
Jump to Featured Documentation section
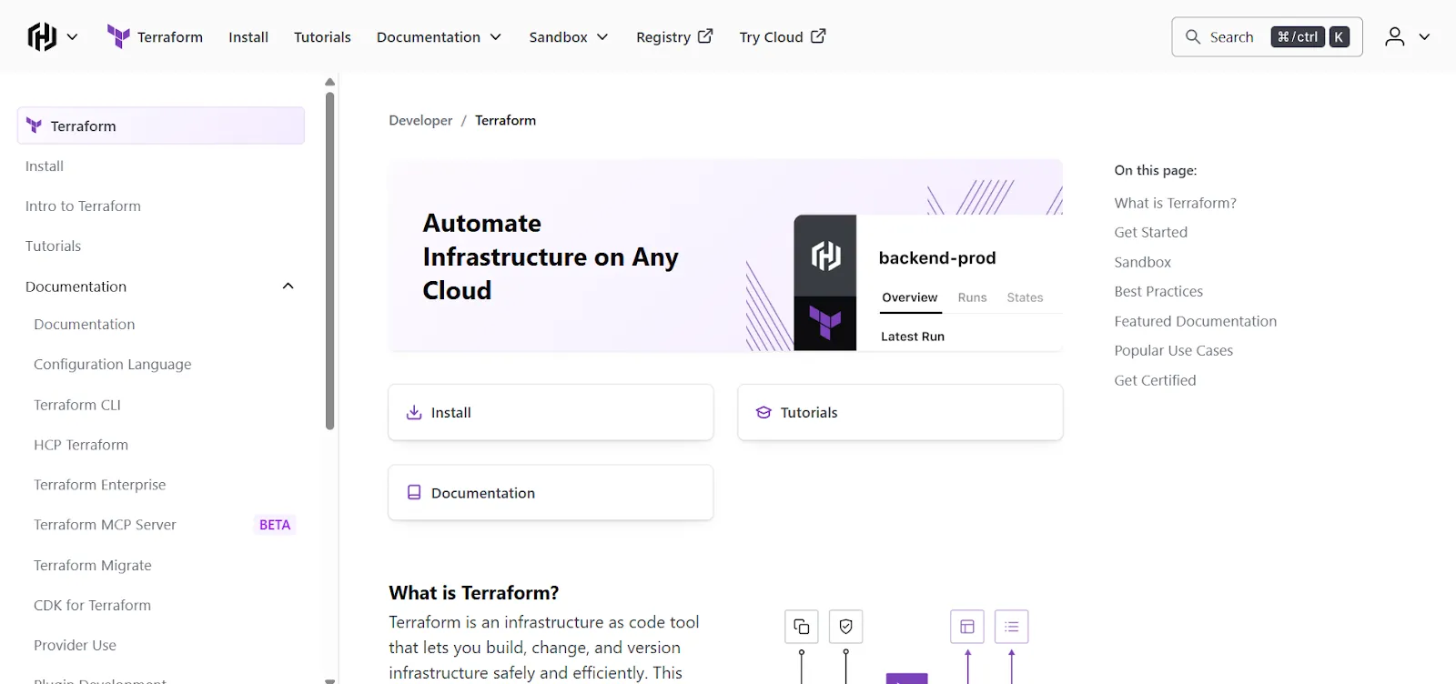point(1195,321)
